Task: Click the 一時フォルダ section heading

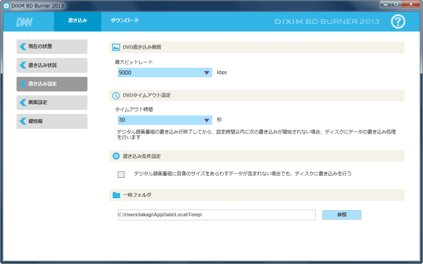Action: [x=137, y=195]
